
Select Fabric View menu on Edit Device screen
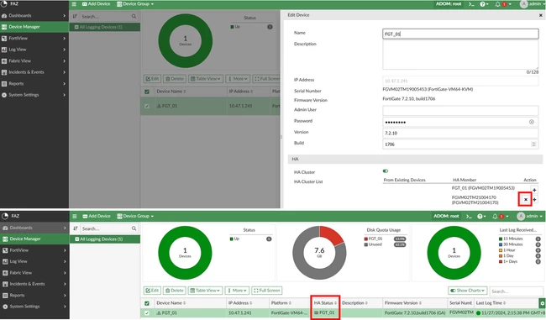point(34,61)
